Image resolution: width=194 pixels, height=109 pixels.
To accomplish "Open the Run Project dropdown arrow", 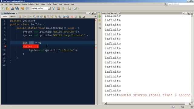I will coord(66,8).
